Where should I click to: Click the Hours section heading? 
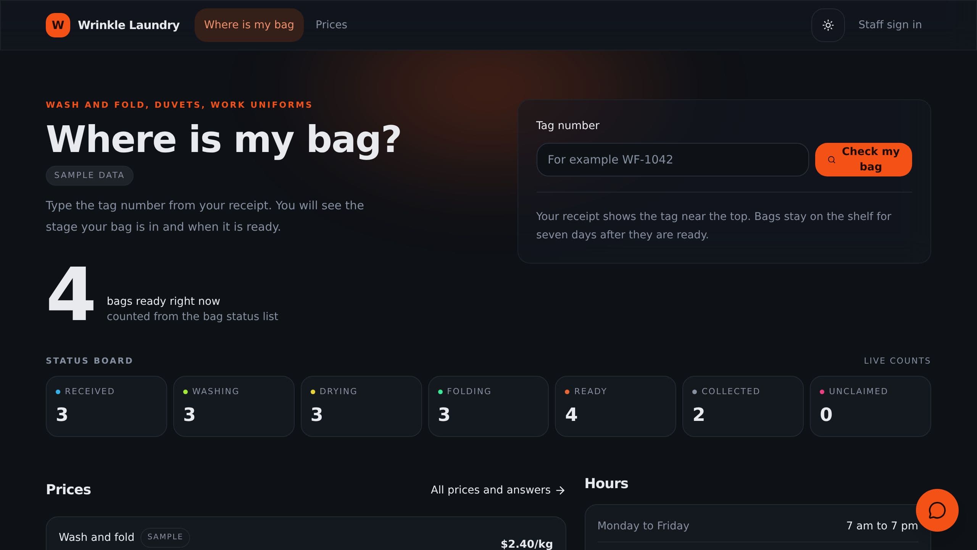[606, 484]
